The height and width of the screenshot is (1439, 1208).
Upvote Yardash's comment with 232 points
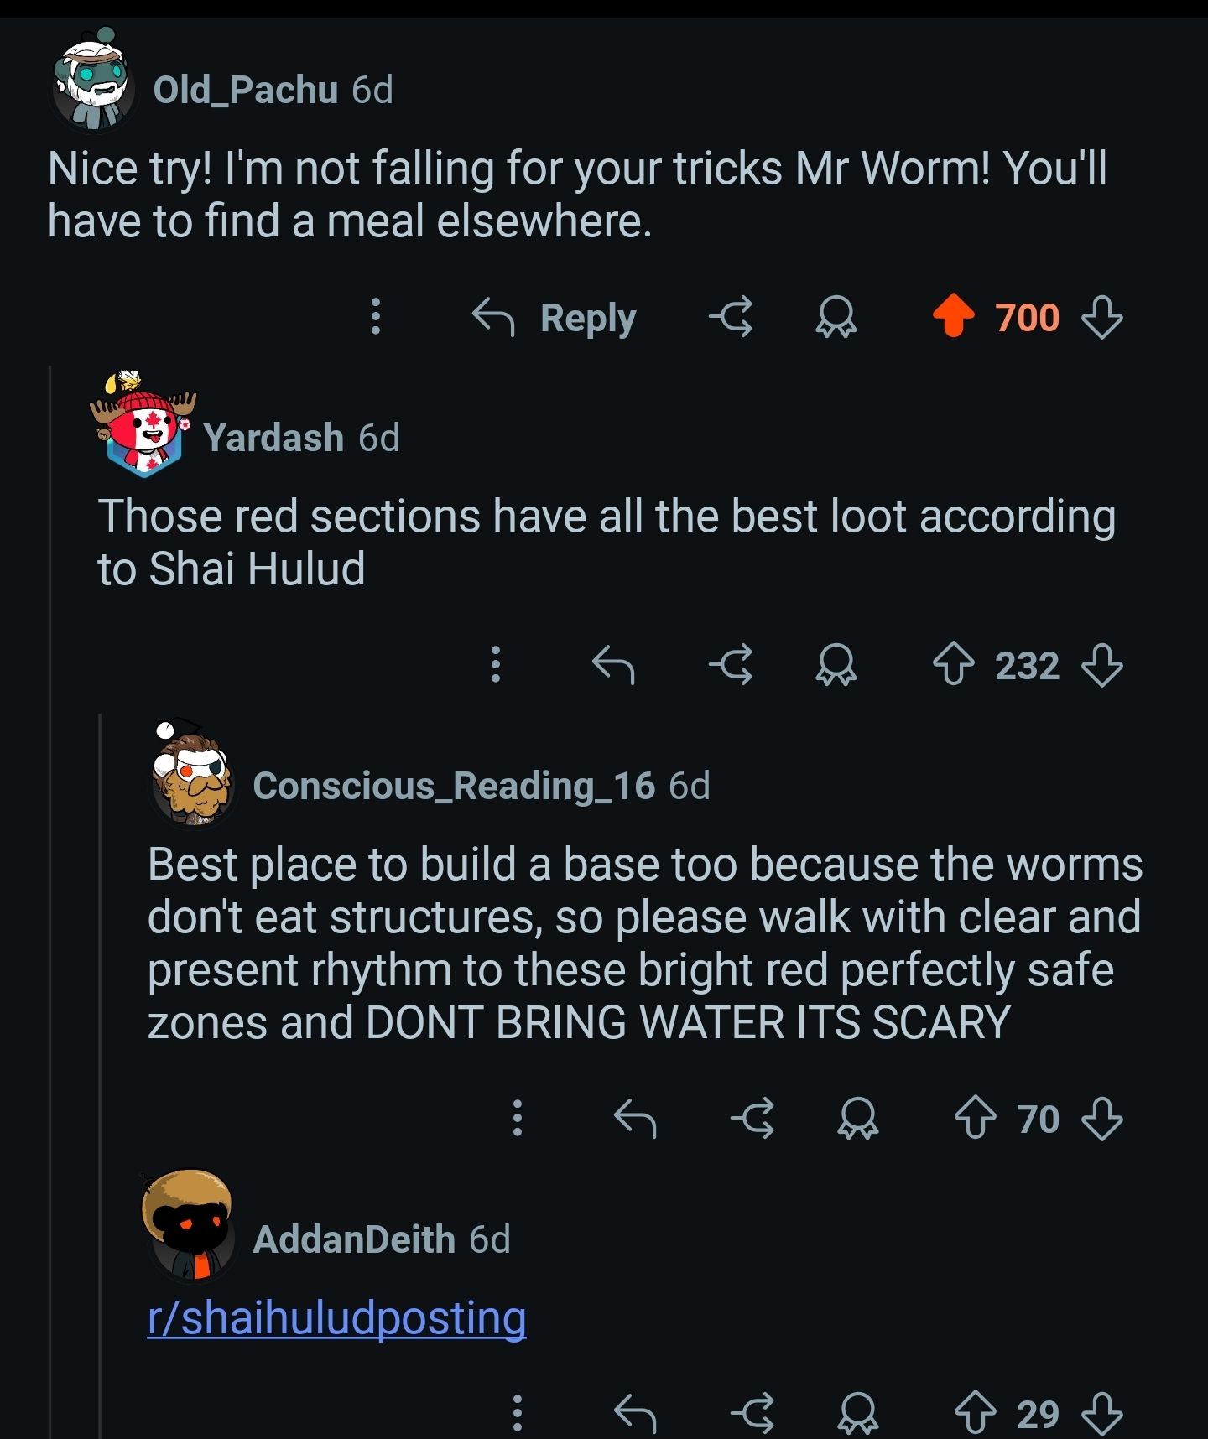point(953,666)
